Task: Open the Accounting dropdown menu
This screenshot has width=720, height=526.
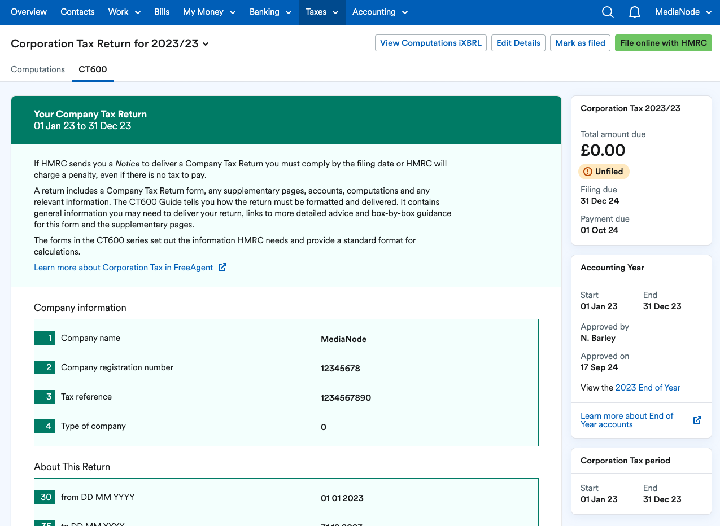Action: 379,12
